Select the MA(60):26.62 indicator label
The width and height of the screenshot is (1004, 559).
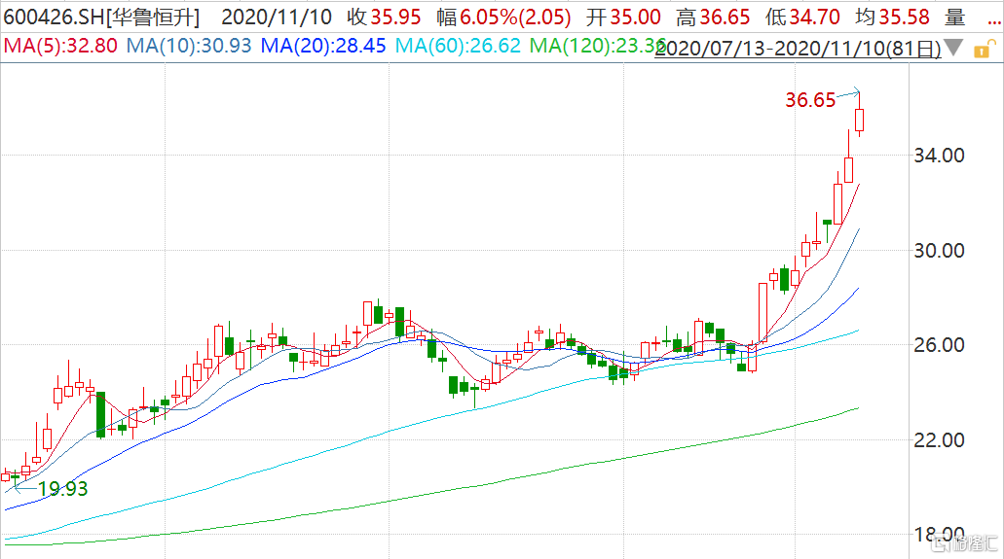[x=458, y=46]
